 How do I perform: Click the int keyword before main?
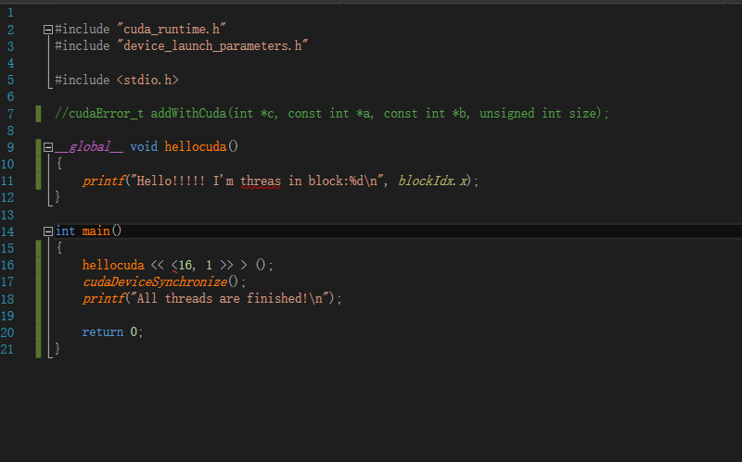[x=65, y=231]
